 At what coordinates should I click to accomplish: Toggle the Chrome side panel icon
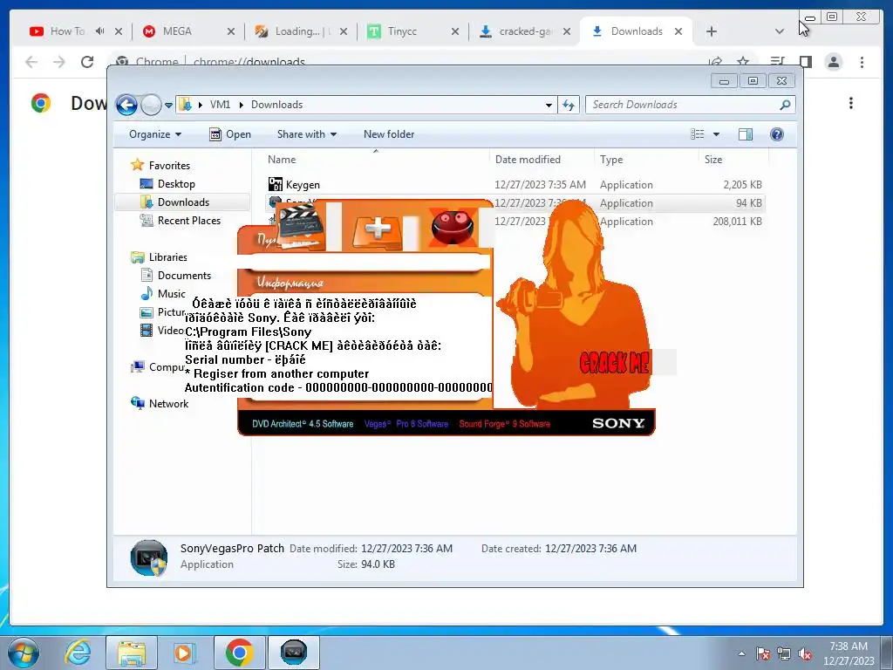(x=805, y=62)
